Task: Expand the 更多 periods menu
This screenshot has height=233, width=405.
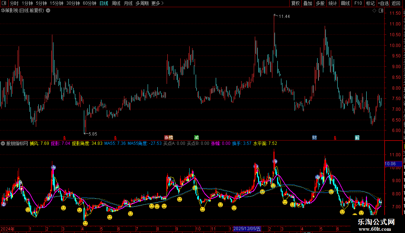Action: tap(158, 3)
